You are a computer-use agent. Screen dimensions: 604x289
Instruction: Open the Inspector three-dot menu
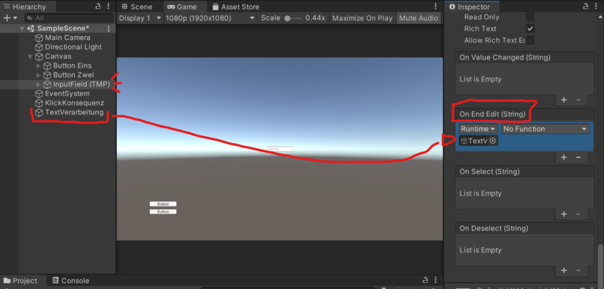tap(596, 6)
